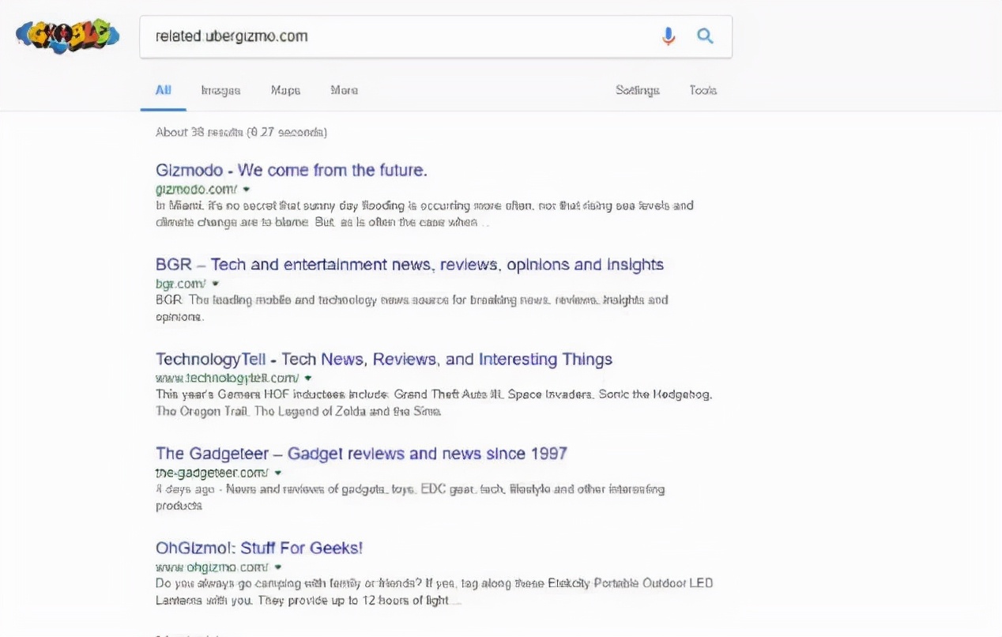The image size is (1002, 637).
Task: Expand the dropdown arrow beside www.technologytell.com URL
Action: coord(308,379)
